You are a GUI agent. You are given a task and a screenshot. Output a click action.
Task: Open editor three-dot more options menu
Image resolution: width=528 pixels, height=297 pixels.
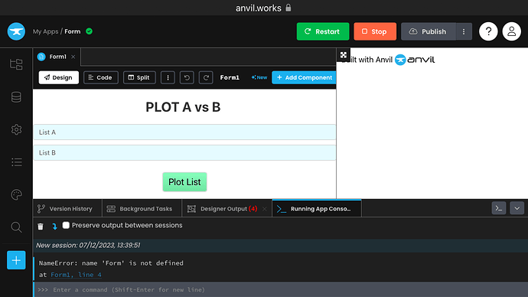click(168, 77)
